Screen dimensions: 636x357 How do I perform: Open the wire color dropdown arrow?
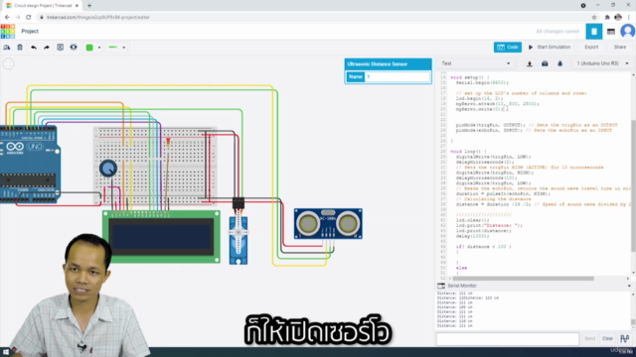click(x=99, y=48)
